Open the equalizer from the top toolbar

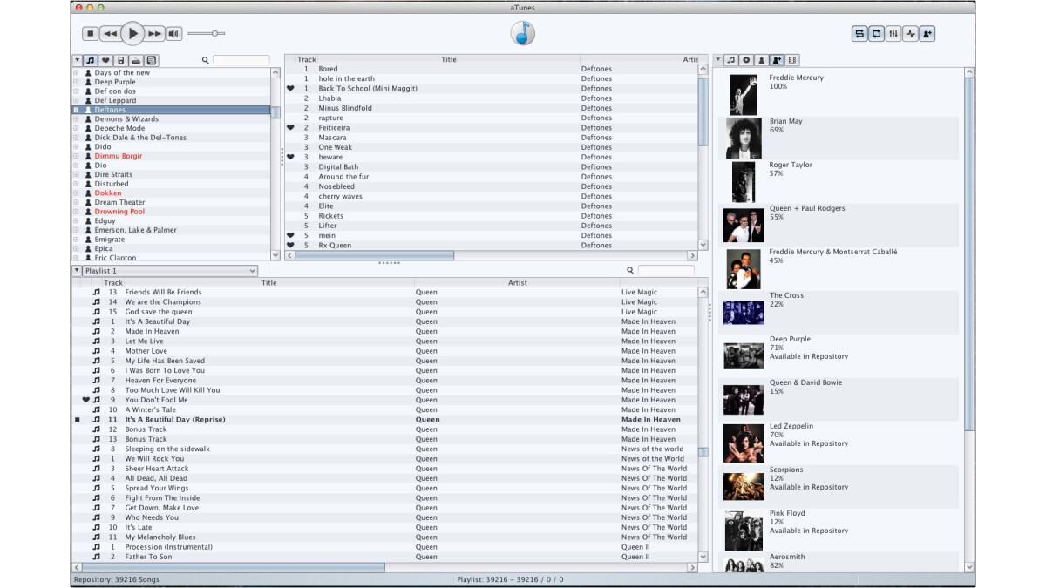click(x=893, y=34)
